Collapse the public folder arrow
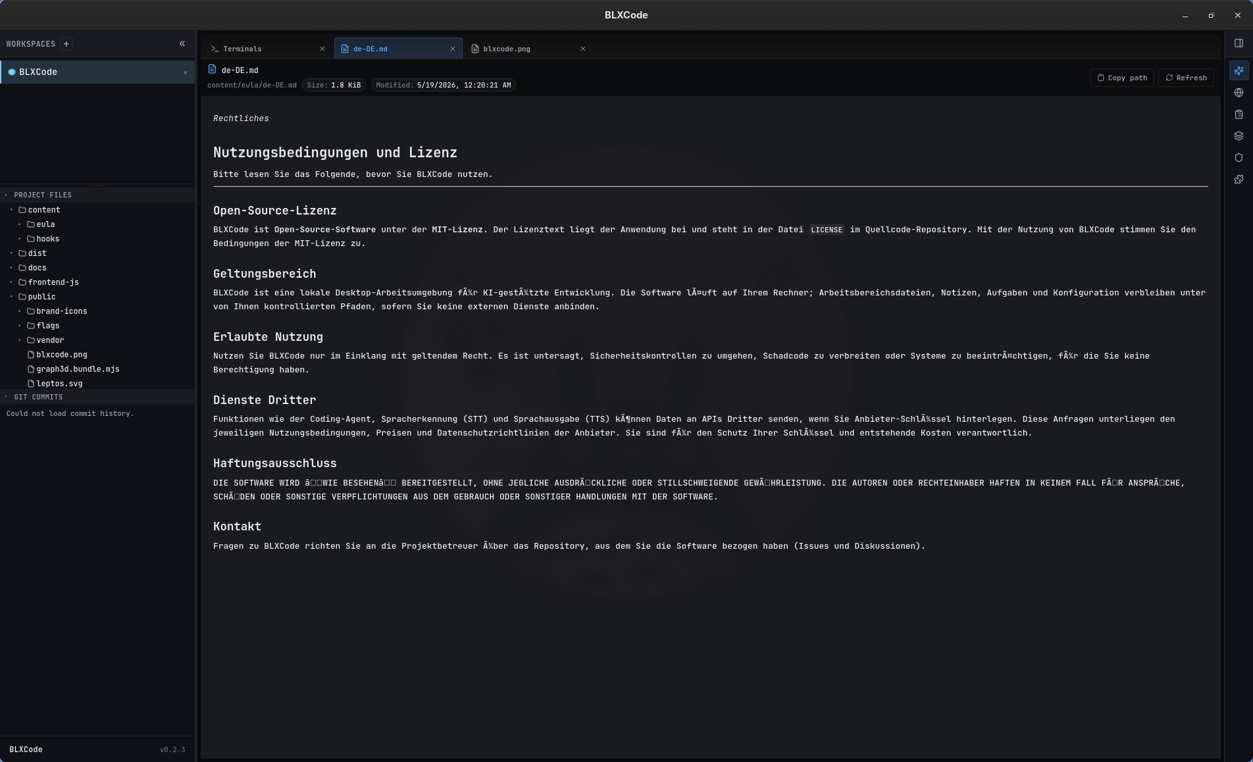Viewport: 1253px width, 762px height. (11, 297)
